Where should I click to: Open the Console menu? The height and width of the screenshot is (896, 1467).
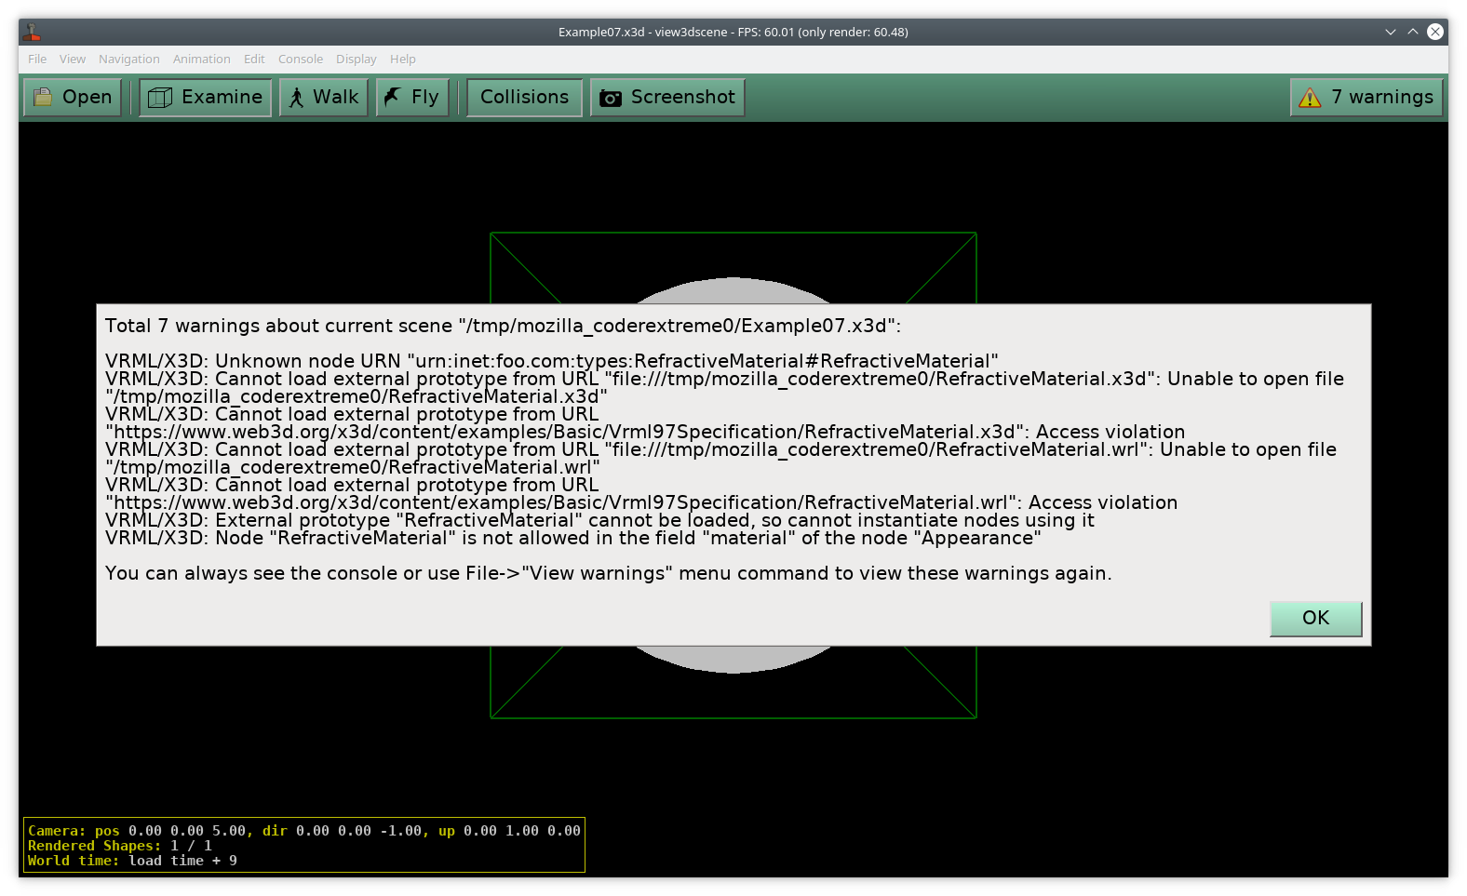pos(301,59)
